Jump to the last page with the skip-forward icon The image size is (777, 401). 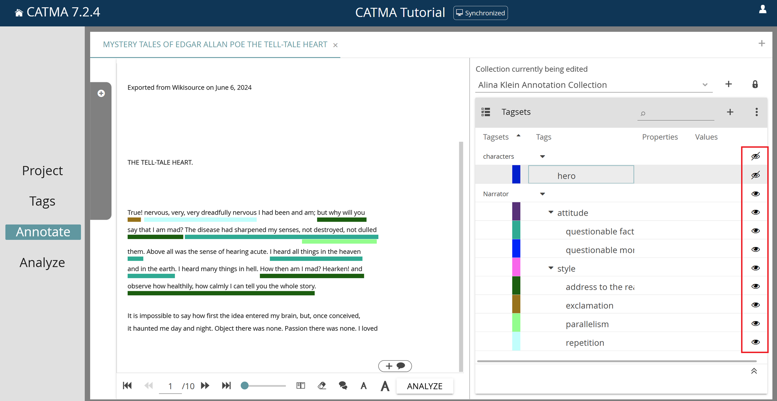[x=226, y=385]
